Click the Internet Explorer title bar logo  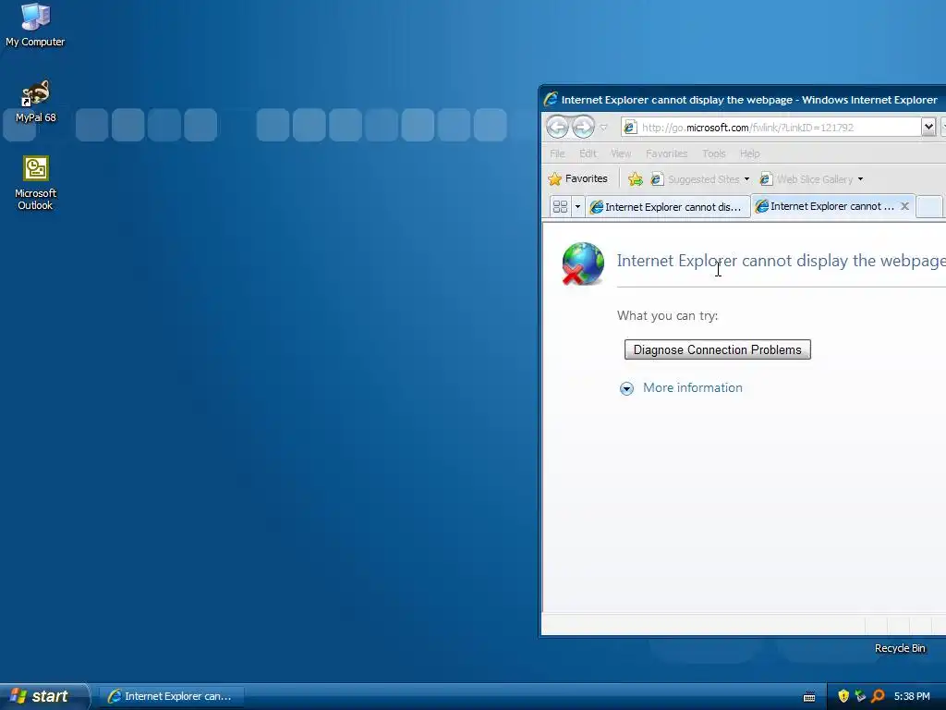(551, 99)
